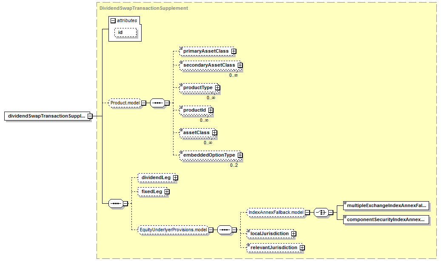Collapse the attributes box

click(x=113, y=21)
